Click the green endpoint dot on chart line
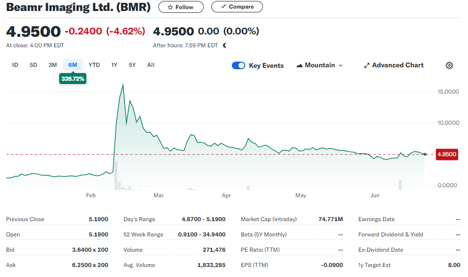This screenshot has width=468, height=277. pos(425,154)
